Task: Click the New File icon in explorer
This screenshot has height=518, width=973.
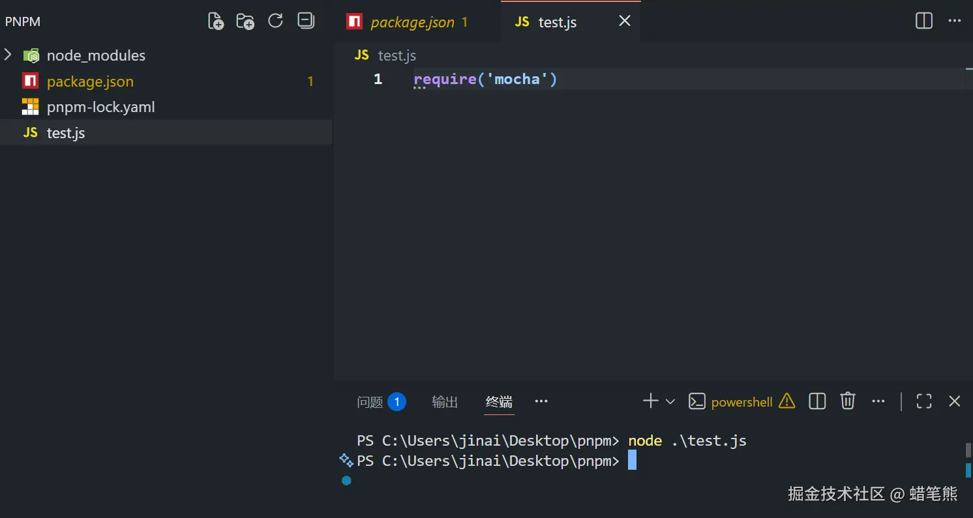Action: (215, 22)
